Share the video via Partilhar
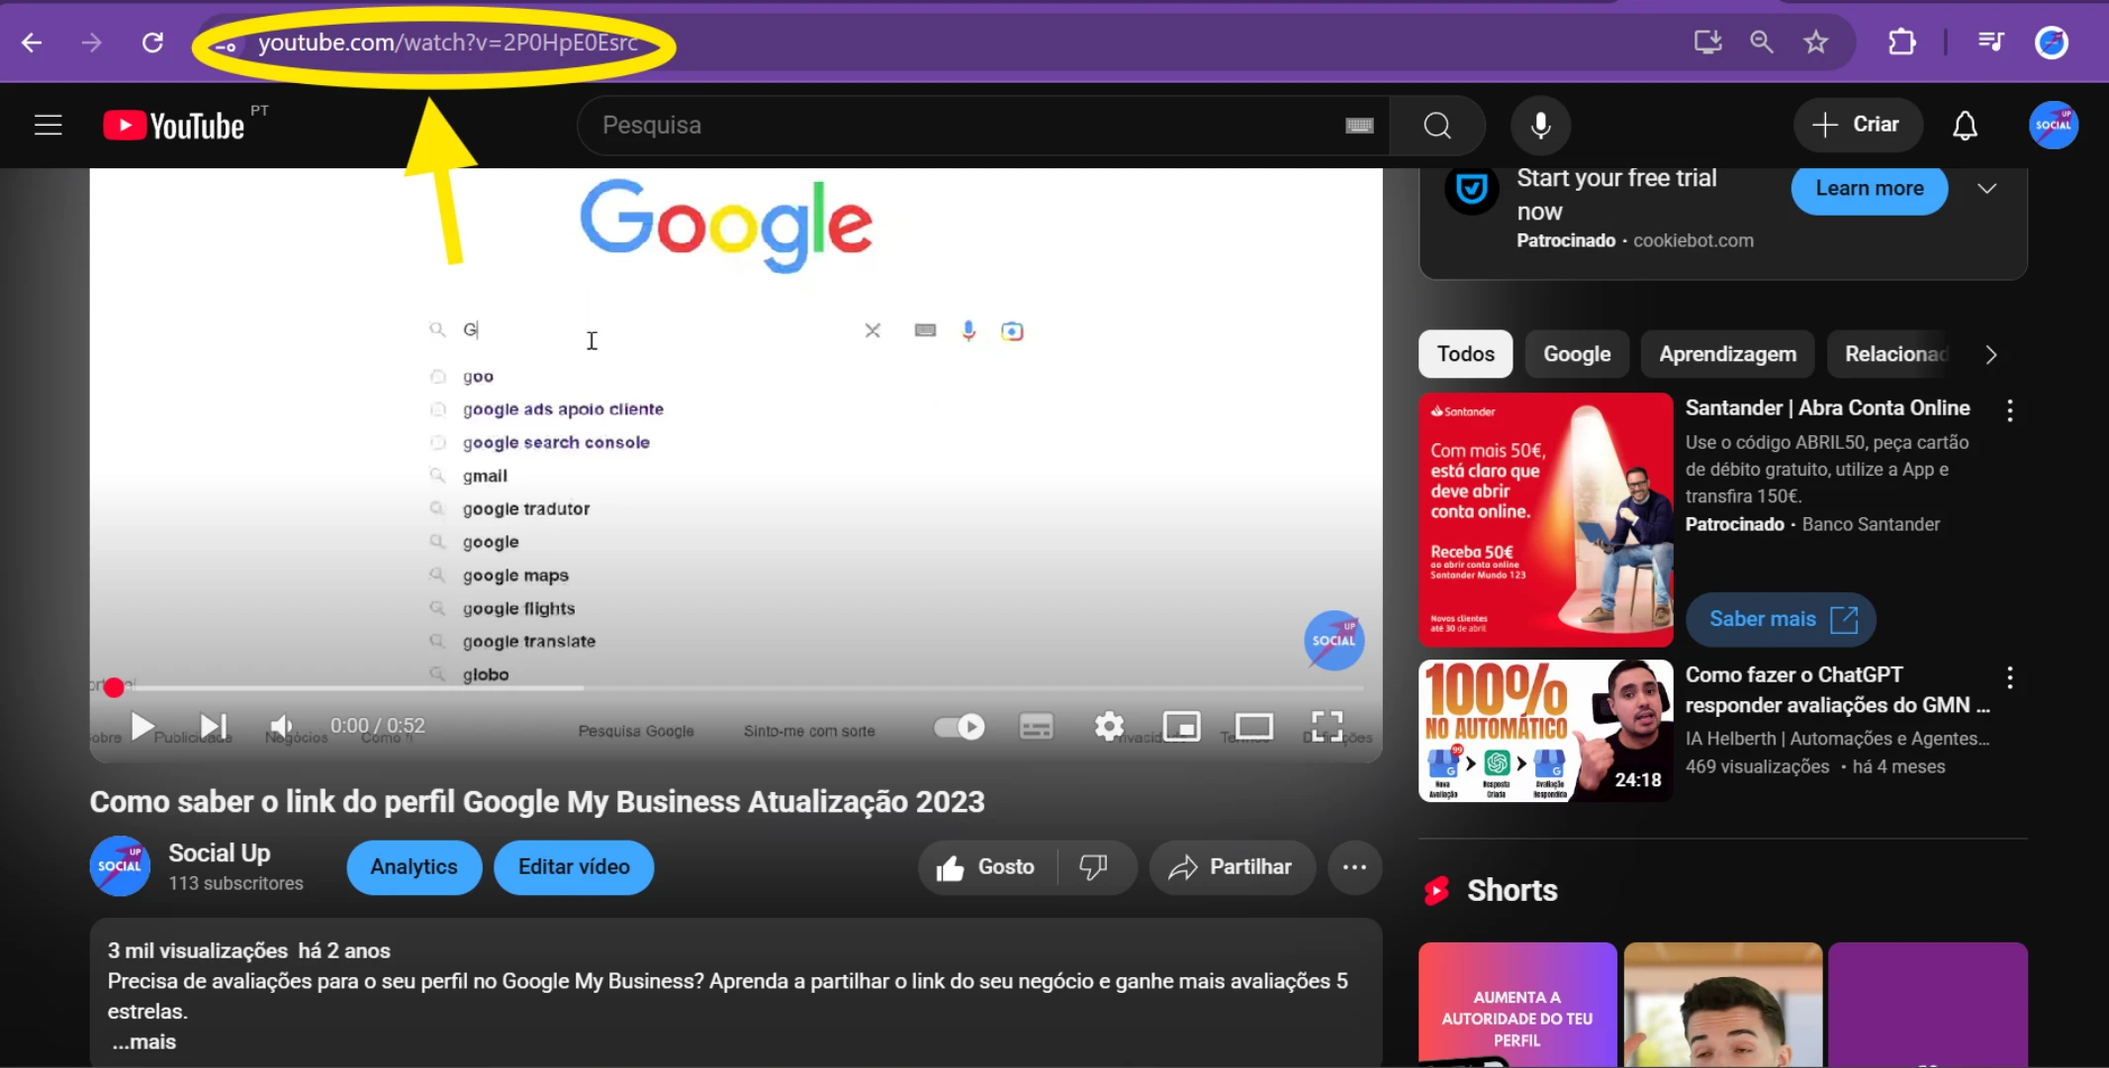The height and width of the screenshot is (1068, 2109). click(x=1232, y=867)
